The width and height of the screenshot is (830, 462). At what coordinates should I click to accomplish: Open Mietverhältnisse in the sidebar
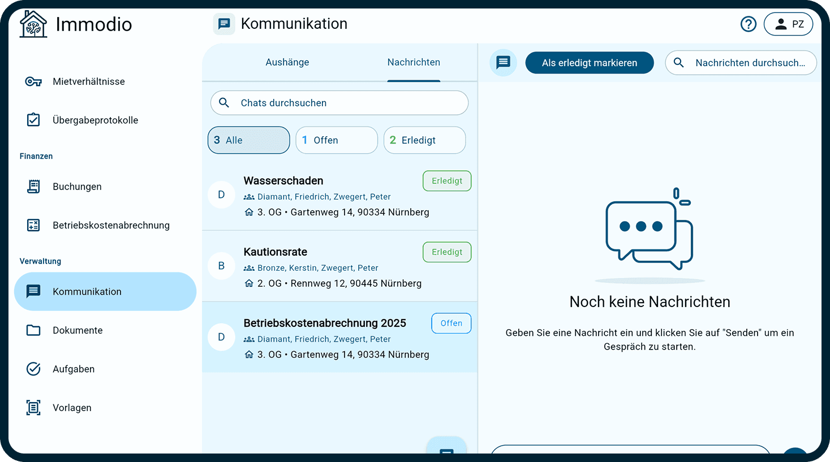pos(105,81)
